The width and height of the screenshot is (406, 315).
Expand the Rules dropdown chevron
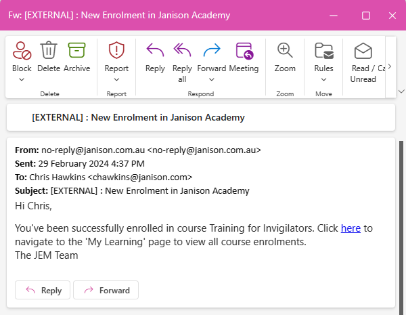323,79
